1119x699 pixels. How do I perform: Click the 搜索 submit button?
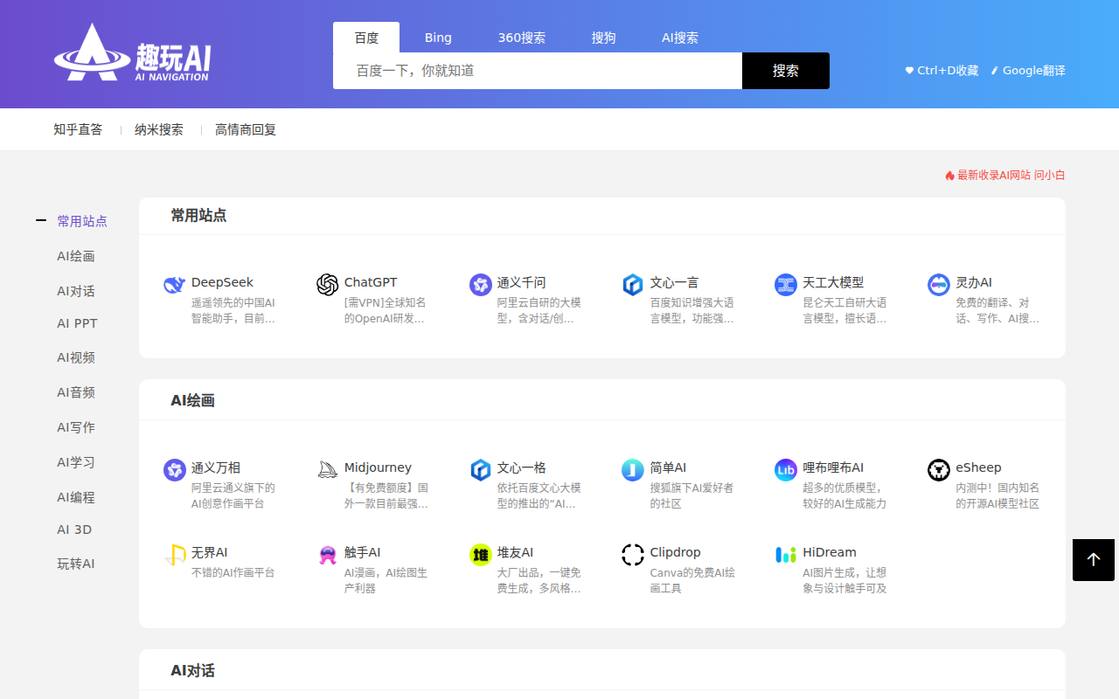[786, 71]
